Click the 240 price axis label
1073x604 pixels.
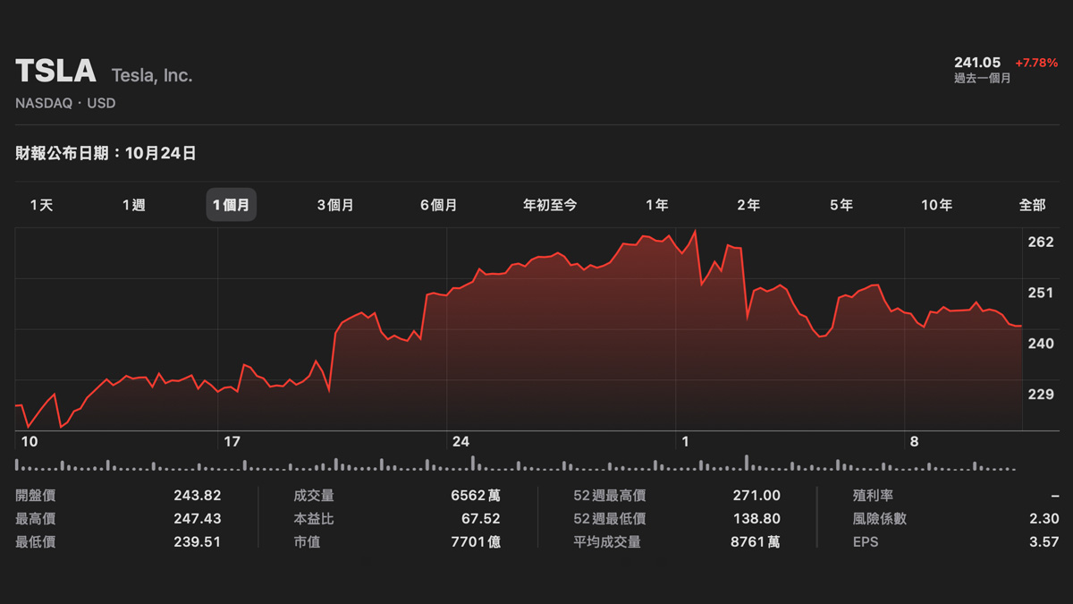coord(1041,343)
